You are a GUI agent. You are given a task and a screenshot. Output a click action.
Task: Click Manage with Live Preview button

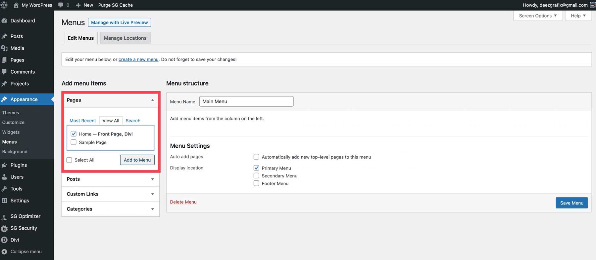pyautogui.click(x=120, y=22)
